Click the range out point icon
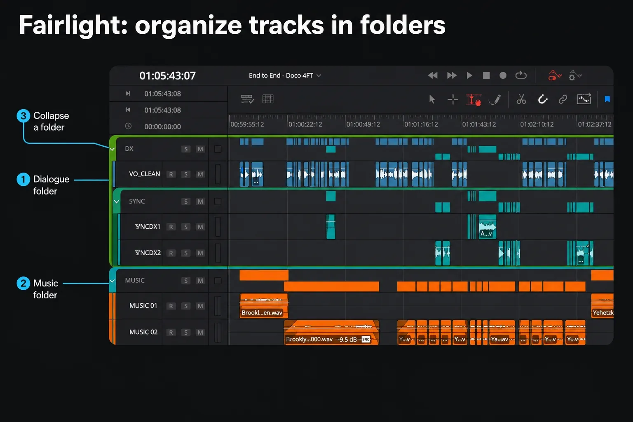This screenshot has height=422, width=633. [x=128, y=110]
